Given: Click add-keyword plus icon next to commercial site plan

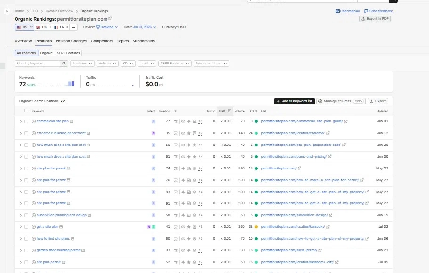Looking at the screenshot, I should pyautogui.click(x=34, y=121).
